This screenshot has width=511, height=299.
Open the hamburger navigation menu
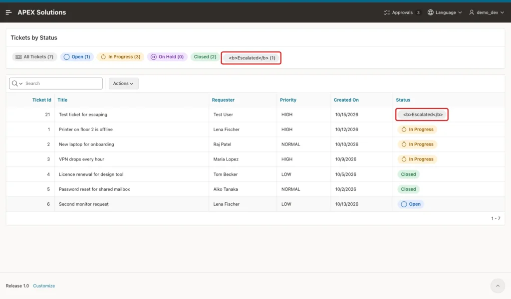pyautogui.click(x=9, y=12)
